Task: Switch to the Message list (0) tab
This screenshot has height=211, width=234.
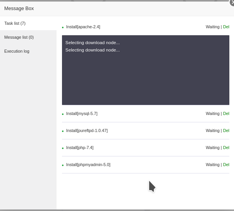Action: pos(28,37)
